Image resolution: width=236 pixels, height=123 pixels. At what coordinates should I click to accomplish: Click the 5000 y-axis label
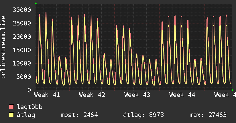pos(23,77)
